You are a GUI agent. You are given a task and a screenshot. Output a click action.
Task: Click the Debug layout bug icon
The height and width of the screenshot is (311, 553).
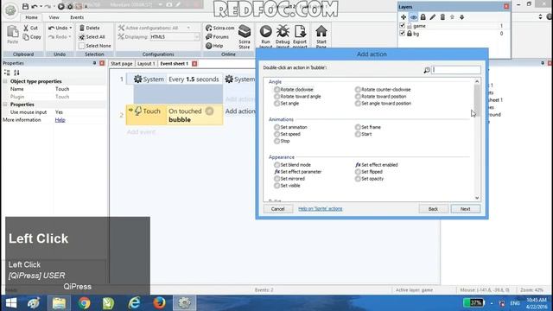tap(283, 32)
